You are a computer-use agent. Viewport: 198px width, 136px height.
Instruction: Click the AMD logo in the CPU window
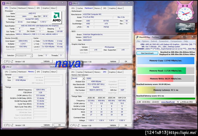pyautogui.click(x=56, y=17)
